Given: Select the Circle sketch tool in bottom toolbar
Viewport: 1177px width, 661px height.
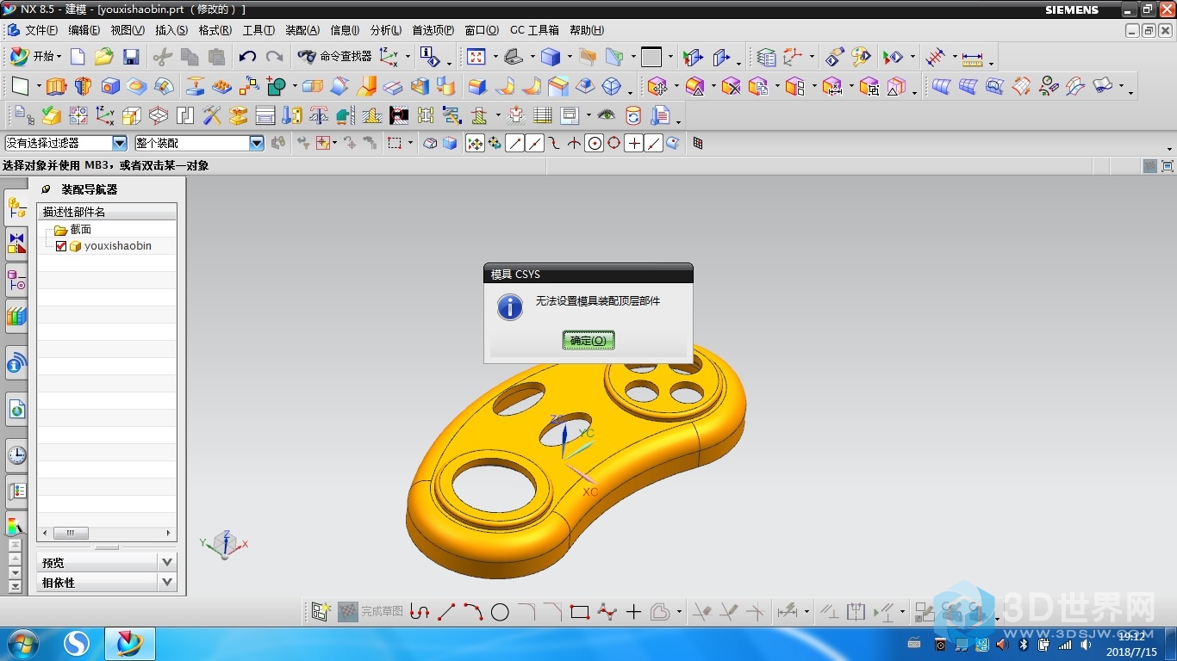Looking at the screenshot, I should [500, 612].
